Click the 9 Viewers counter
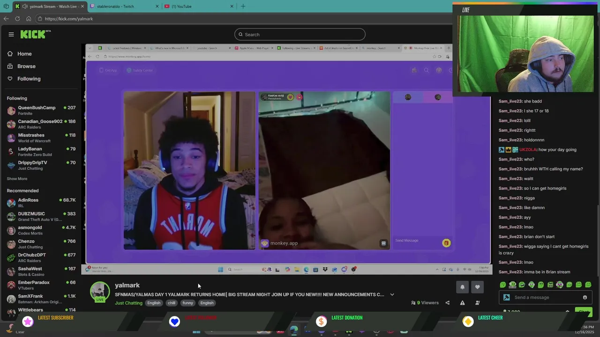This screenshot has width=600, height=337. pos(425,303)
